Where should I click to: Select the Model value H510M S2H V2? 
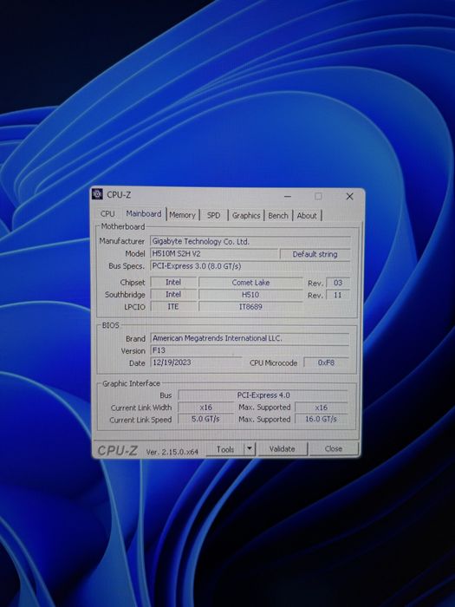click(214, 254)
